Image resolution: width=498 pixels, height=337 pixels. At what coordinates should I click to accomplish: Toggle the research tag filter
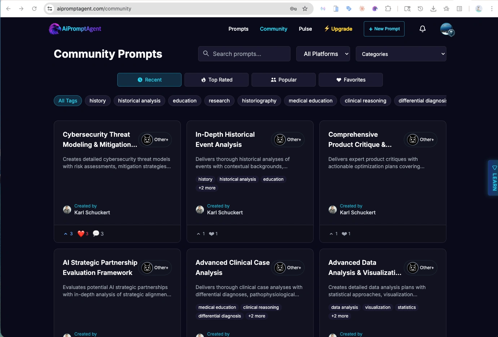219,101
